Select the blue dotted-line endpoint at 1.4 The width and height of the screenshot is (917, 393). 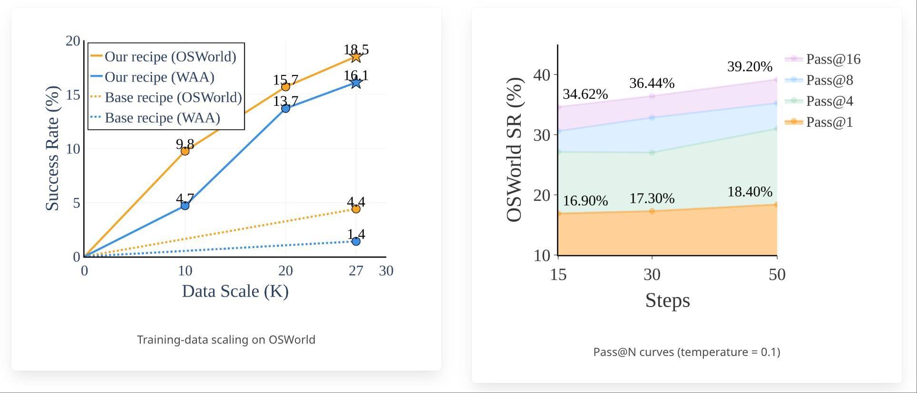pos(356,241)
